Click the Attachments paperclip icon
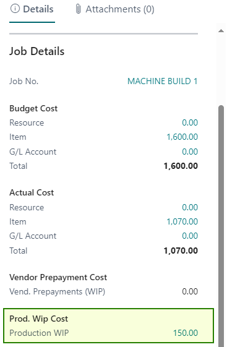 pyautogui.click(x=78, y=9)
